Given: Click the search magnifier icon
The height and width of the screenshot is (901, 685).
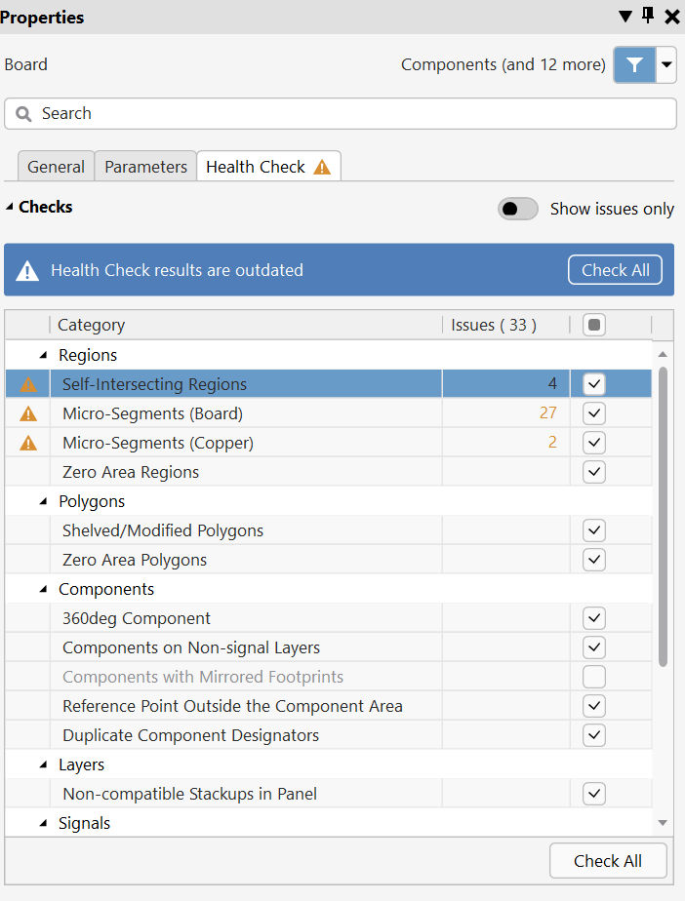Looking at the screenshot, I should click(x=24, y=114).
